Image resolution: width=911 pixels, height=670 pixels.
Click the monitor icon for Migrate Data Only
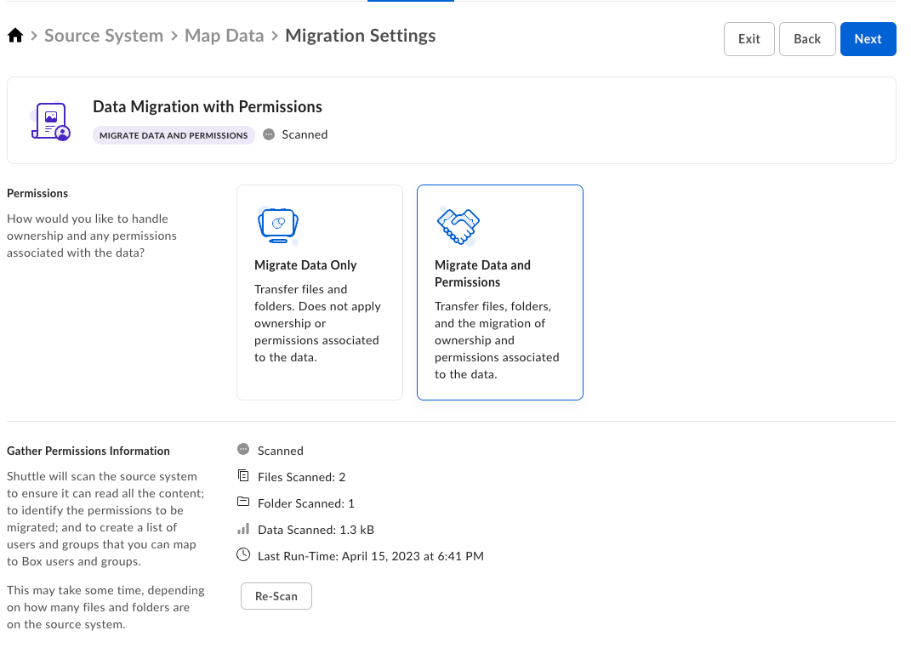(278, 225)
